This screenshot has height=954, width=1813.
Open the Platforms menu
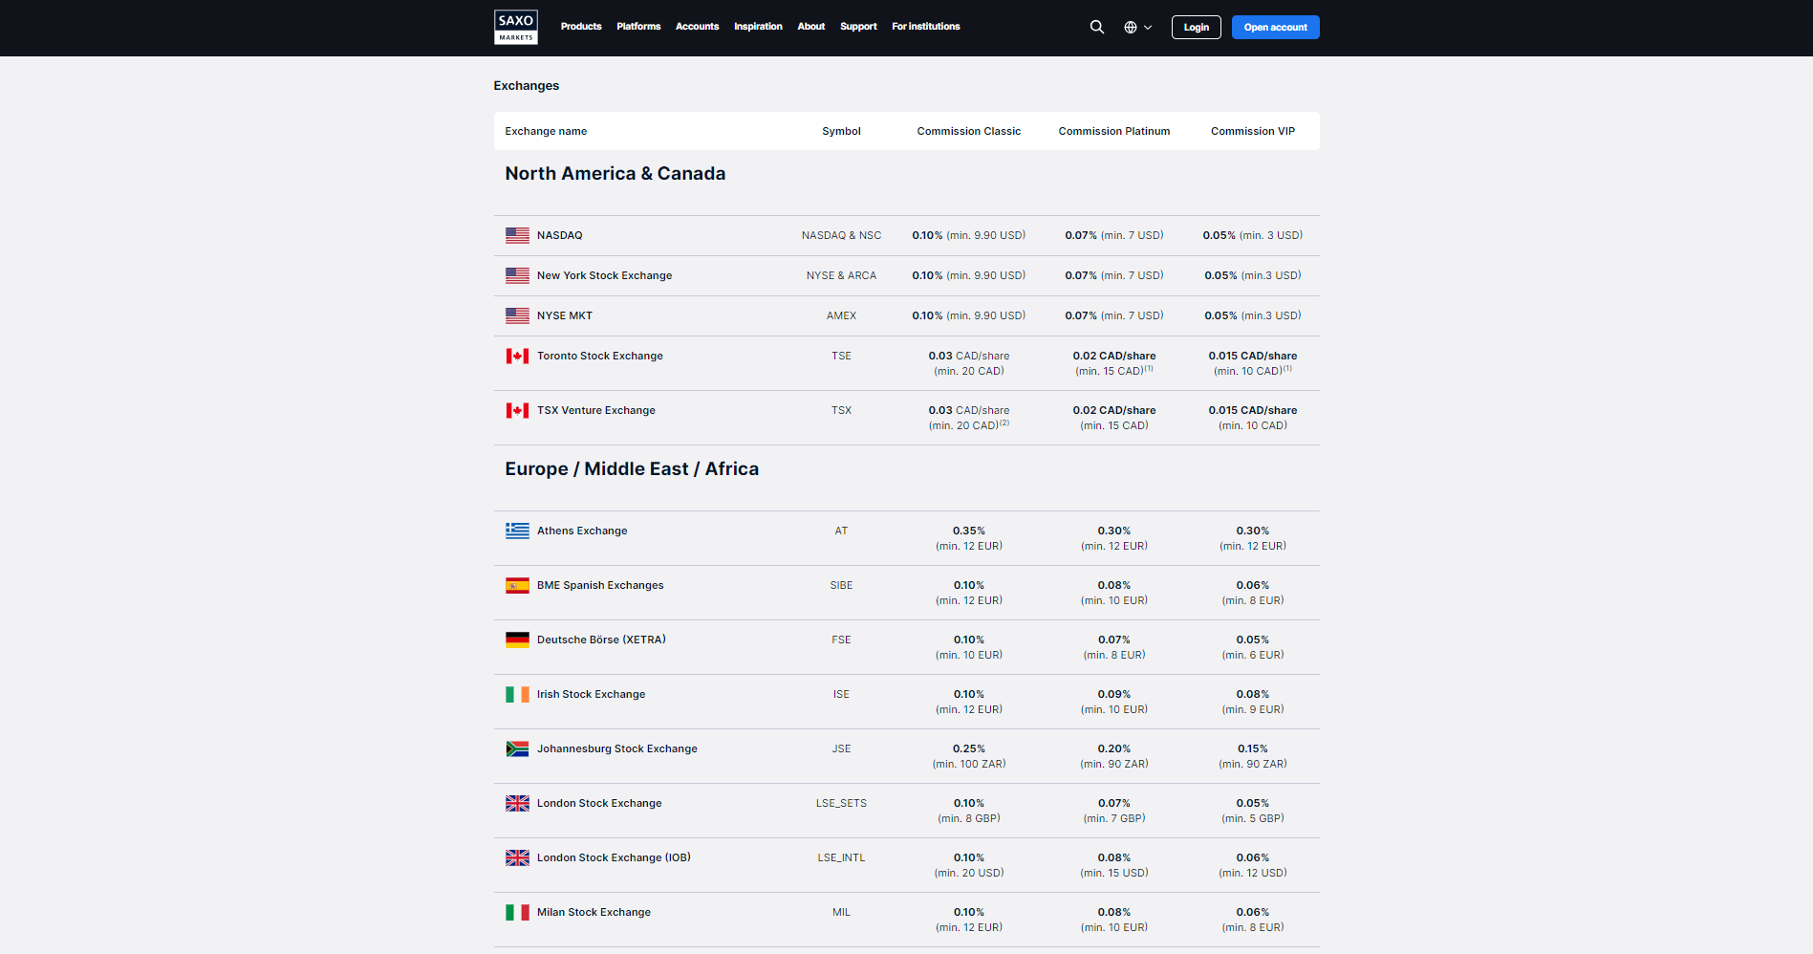638,27
